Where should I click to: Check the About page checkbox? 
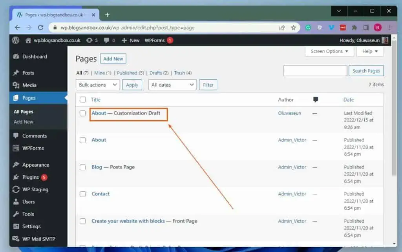(x=83, y=140)
